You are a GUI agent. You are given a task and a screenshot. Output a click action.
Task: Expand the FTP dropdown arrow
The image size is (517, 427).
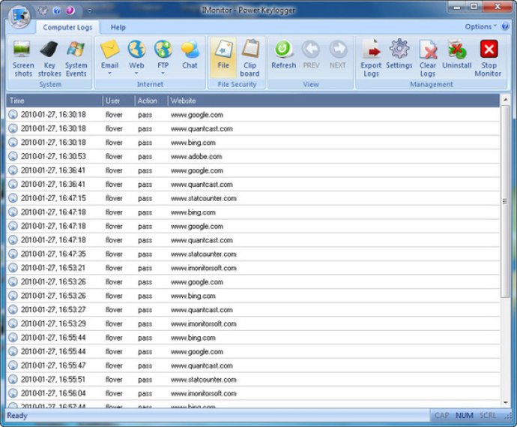163,74
